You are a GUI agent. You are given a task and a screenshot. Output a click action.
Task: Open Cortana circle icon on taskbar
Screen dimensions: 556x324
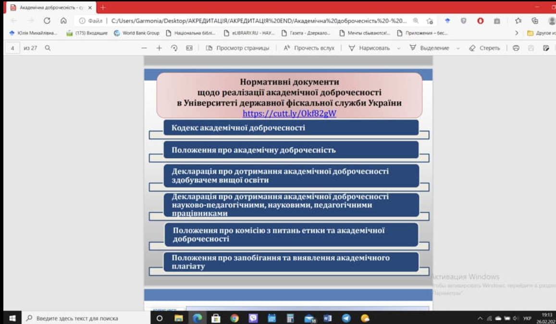(160, 318)
